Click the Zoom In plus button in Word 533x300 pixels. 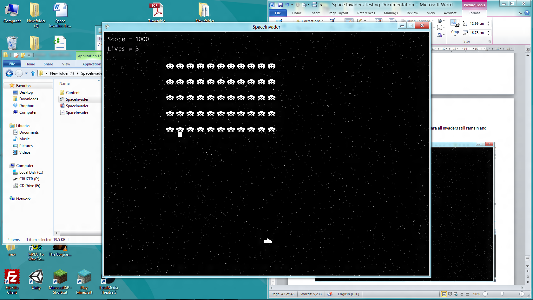pos(522,294)
